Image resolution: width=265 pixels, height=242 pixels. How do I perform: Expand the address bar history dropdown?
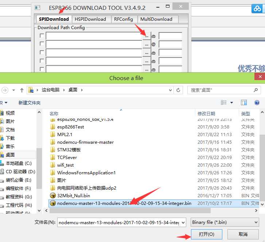[170, 90]
